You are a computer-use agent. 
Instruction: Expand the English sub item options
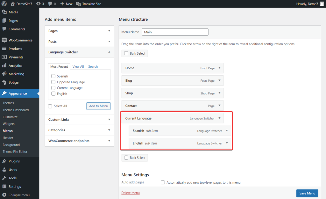[x=227, y=143]
